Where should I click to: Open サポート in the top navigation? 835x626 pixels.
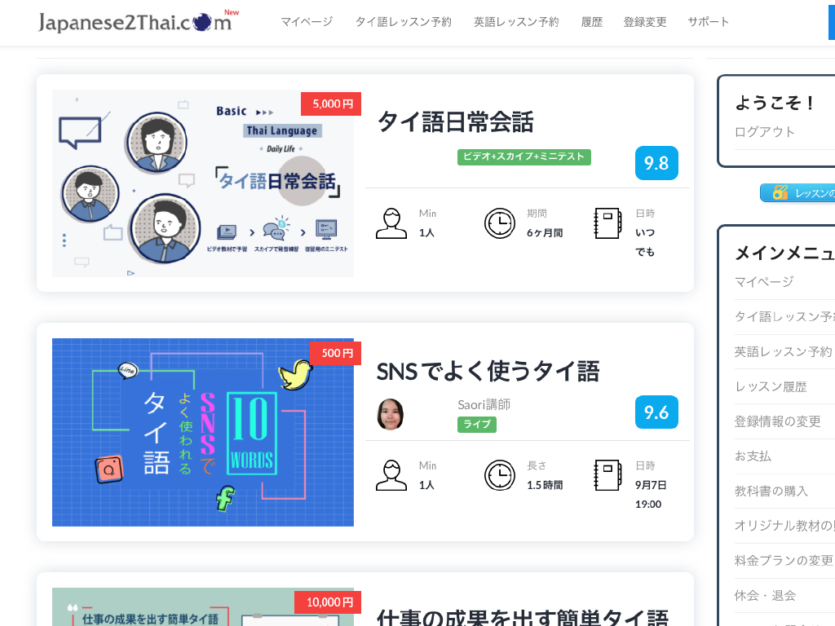pos(708,22)
